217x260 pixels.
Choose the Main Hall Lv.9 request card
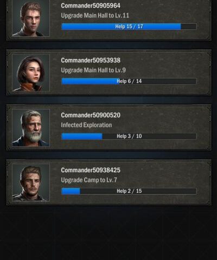(109, 73)
